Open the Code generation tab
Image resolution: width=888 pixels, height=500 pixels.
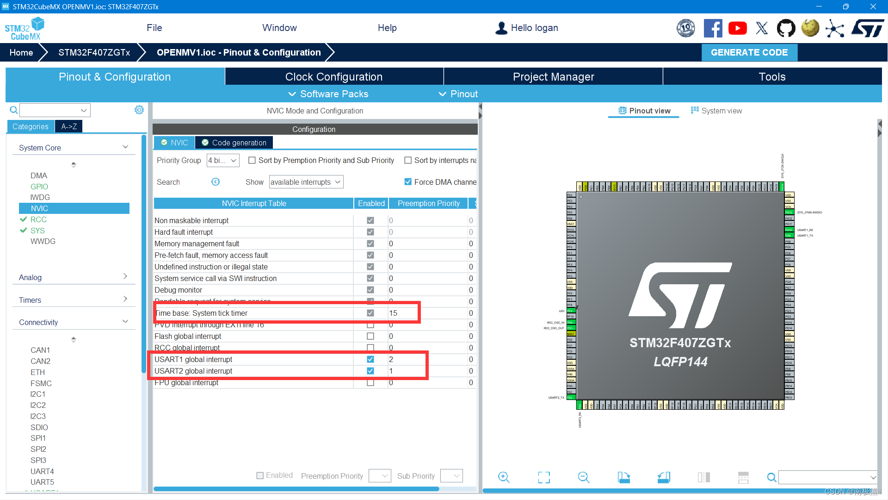pos(234,143)
